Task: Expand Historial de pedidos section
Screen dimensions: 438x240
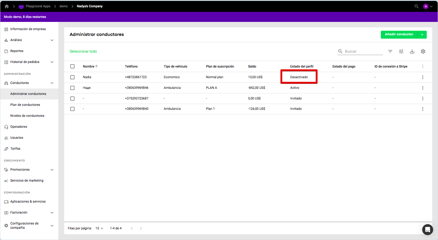Action: click(52, 62)
